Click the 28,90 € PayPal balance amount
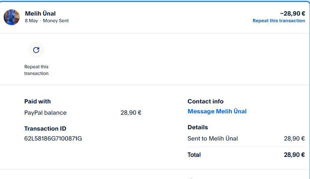Screen dimensions: 310x179 (131, 113)
